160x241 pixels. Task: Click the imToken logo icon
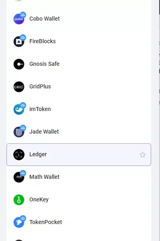(x=19, y=109)
